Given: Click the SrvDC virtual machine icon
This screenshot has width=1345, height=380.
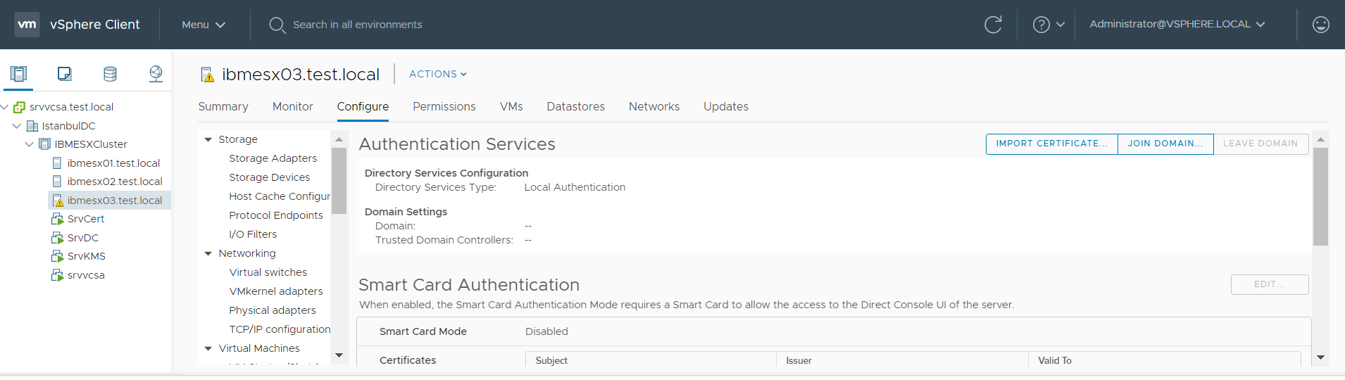Looking at the screenshot, I should point(57,238).
